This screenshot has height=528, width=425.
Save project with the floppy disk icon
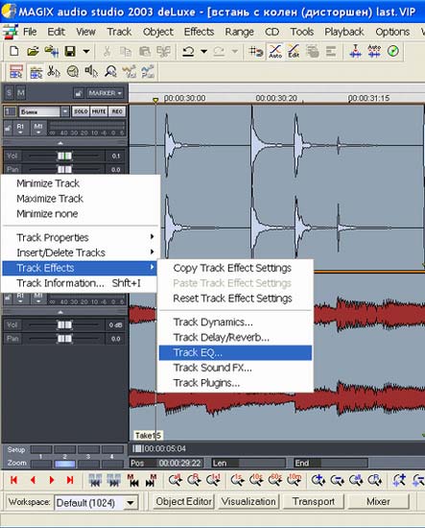(70, 51)
